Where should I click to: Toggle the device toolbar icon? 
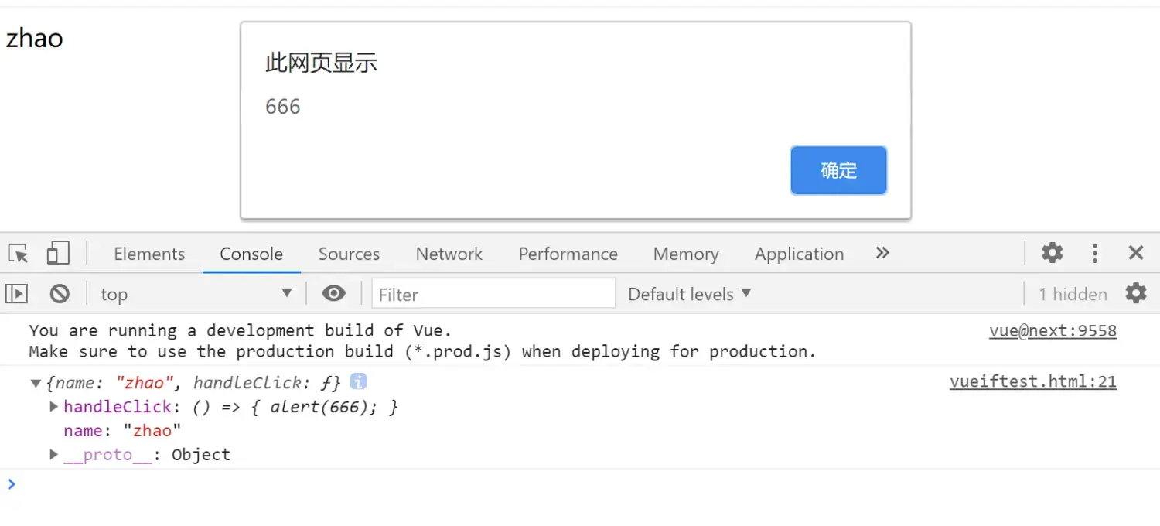(58, 253)
